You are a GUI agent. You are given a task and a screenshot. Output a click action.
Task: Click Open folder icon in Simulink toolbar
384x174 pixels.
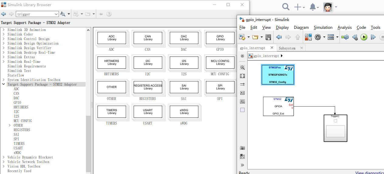coord(255,37)
